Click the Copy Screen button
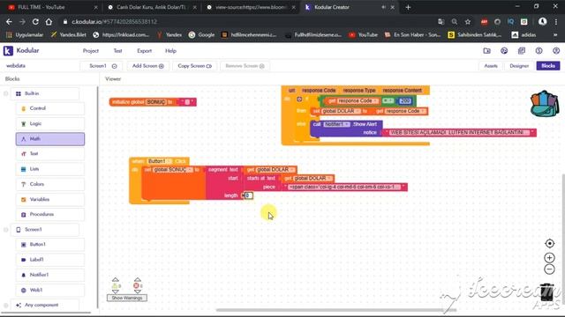This screenshot has height=317, width=565. pyautogui.click(x=194, y=66)
